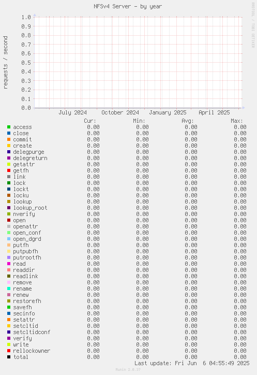257x375 pixels.
Task: Click the write legend label
Action: pos(21,344)
